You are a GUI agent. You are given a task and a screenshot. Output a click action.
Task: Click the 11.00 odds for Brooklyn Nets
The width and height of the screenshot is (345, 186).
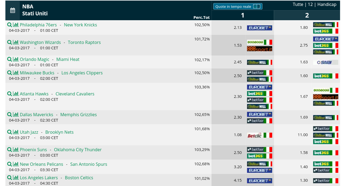tap(303, 135)
